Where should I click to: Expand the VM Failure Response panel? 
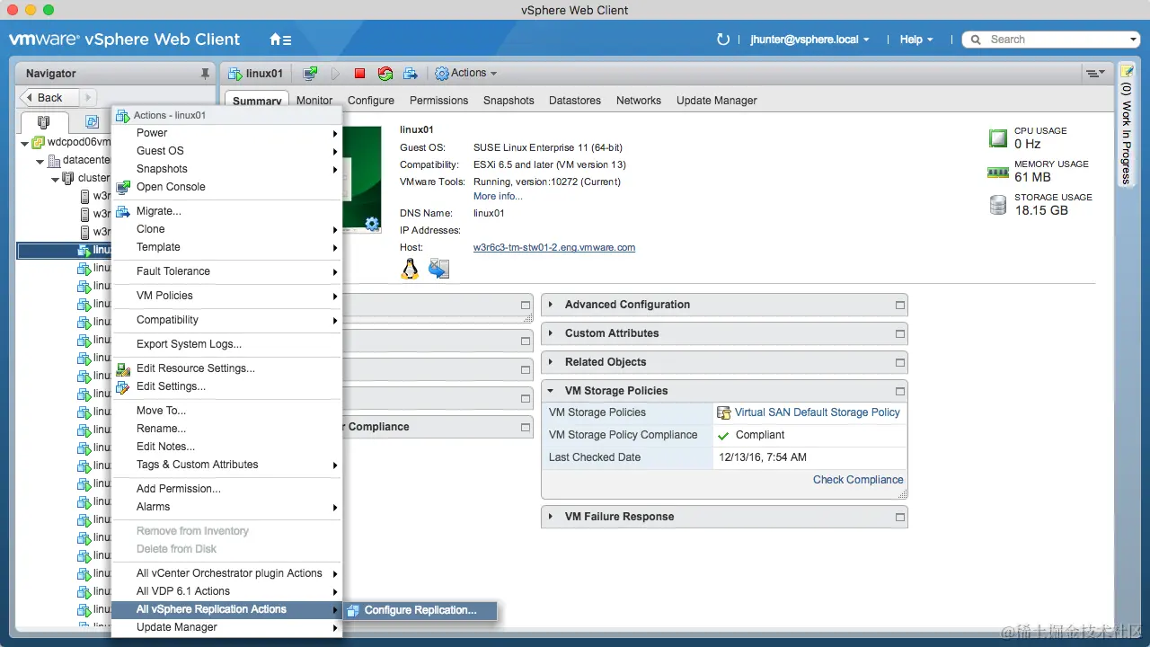pos(553,517)
